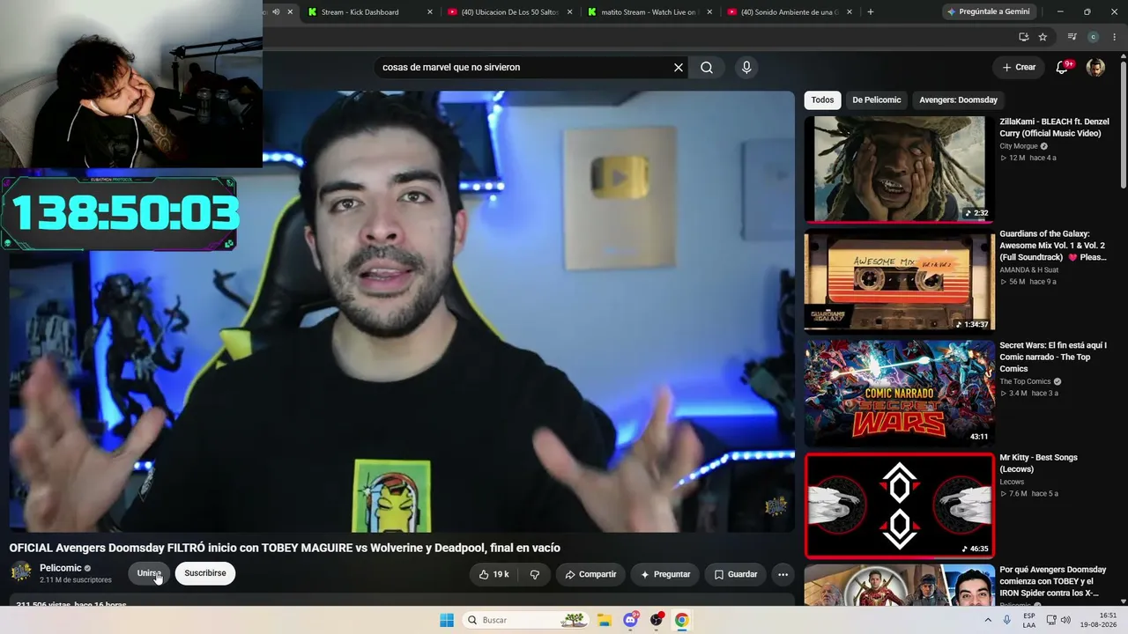Screen dimensions: 1128x634
Task: Open YouTube notifications bell
Action: pyautogui.click(x=1063, y=67)
